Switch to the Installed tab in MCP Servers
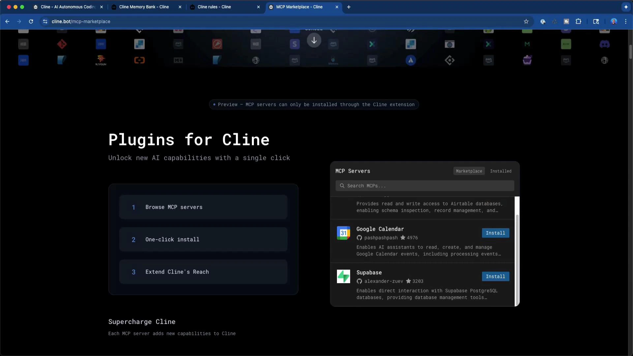Screen dimensions: 633x356 tap(500, 171)
